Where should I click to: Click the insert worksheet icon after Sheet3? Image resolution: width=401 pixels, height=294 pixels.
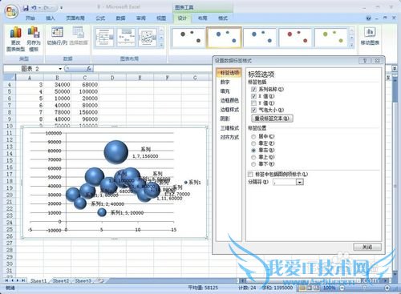101,280
